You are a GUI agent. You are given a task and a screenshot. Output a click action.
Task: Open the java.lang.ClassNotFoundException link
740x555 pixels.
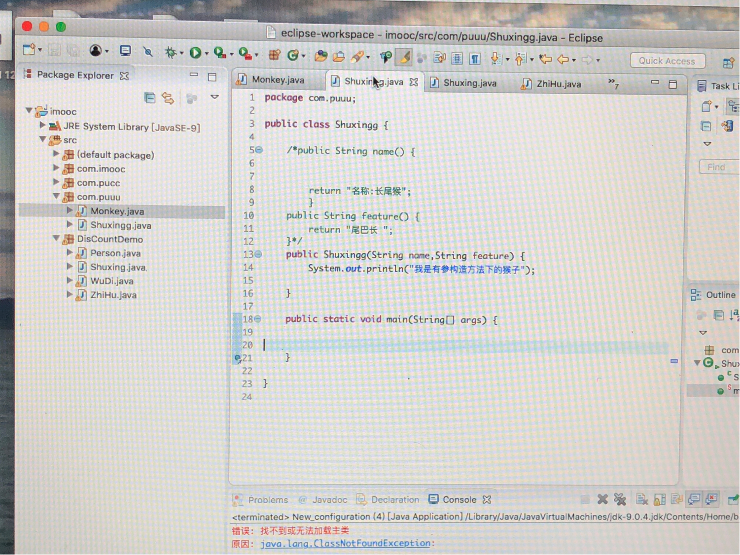[345, 543]
